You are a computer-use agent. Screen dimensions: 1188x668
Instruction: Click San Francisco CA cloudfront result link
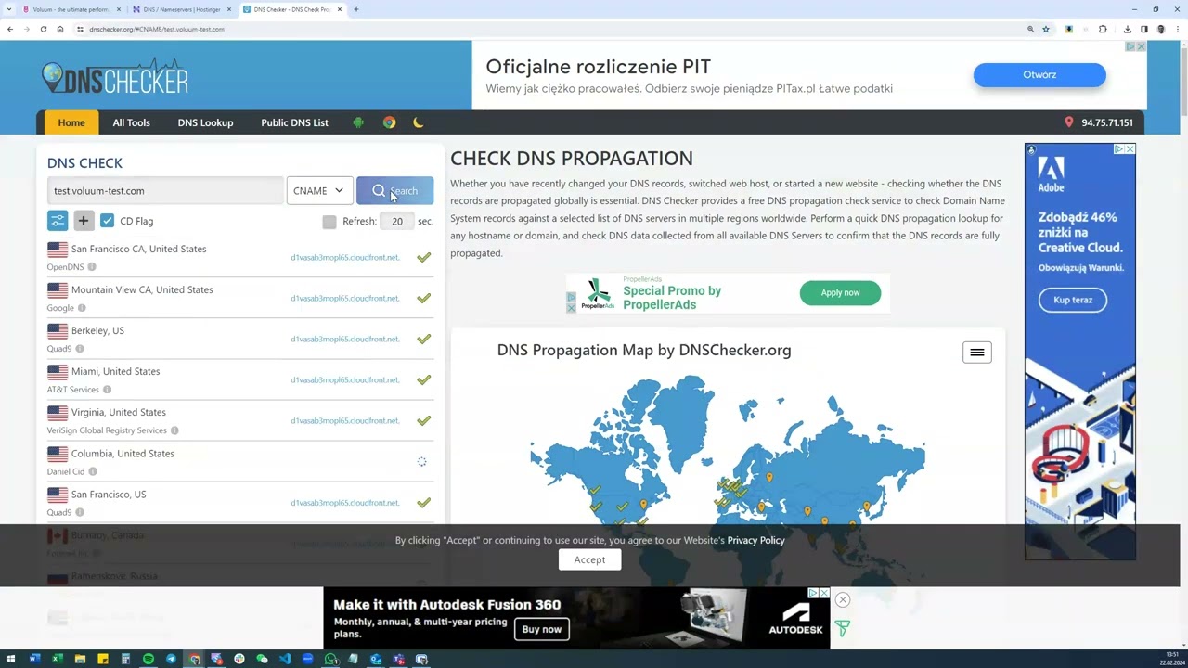click(x=345, y=257)
